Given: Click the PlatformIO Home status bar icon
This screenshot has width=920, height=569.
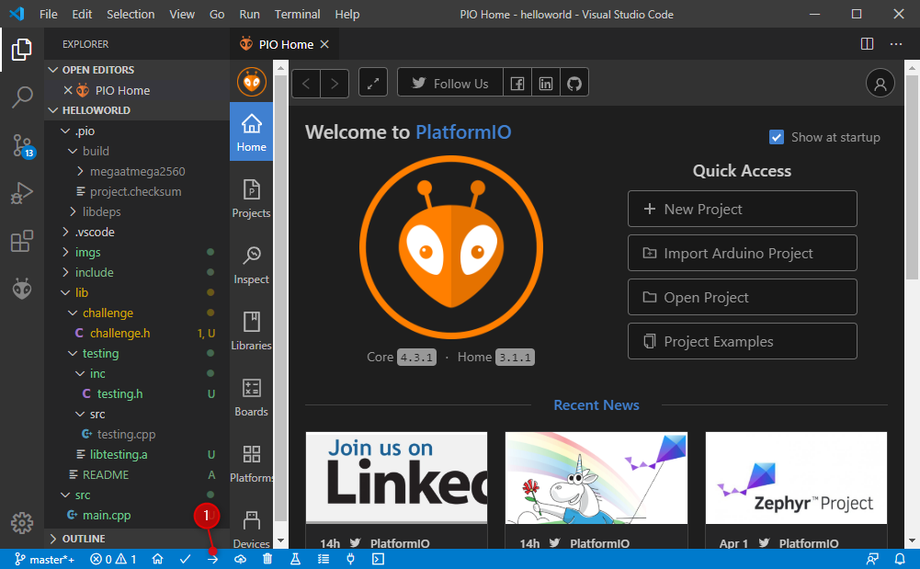Looking at the screenshot, I should (x=157, y=559).
